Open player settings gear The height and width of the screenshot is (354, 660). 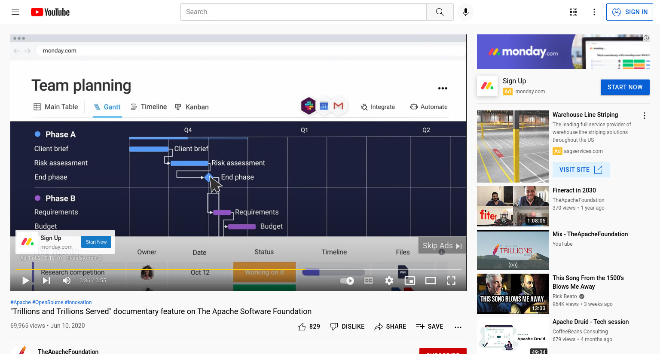click(389, 281)
